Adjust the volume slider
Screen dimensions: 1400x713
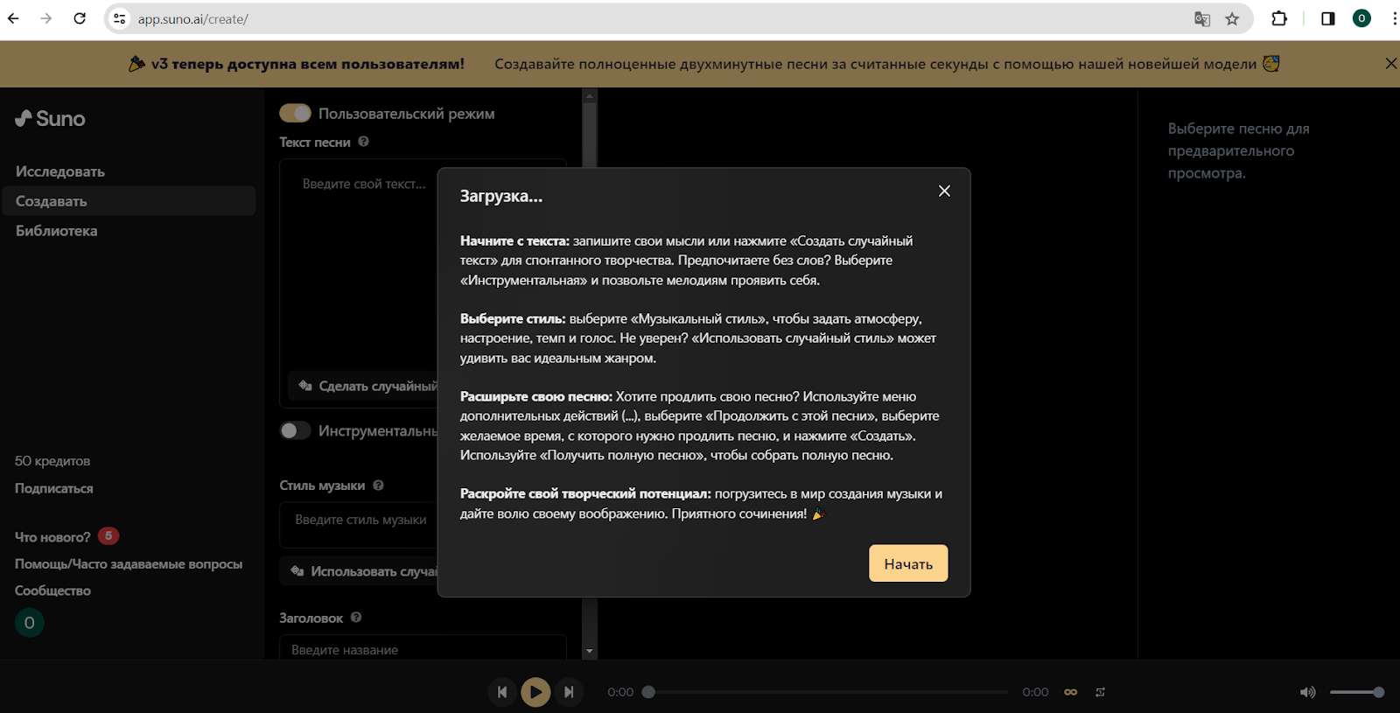click(1357, 692)
